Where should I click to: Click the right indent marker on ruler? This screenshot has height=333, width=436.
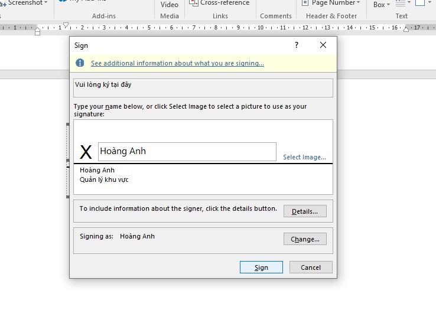click(x=406, y=30)
